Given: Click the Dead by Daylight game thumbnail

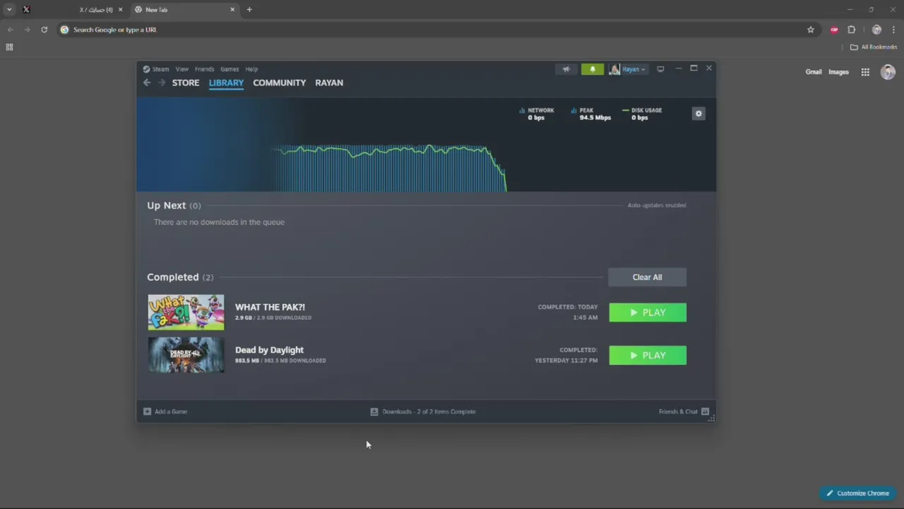Looking at the screenshot, I should [x=186, y=355].
